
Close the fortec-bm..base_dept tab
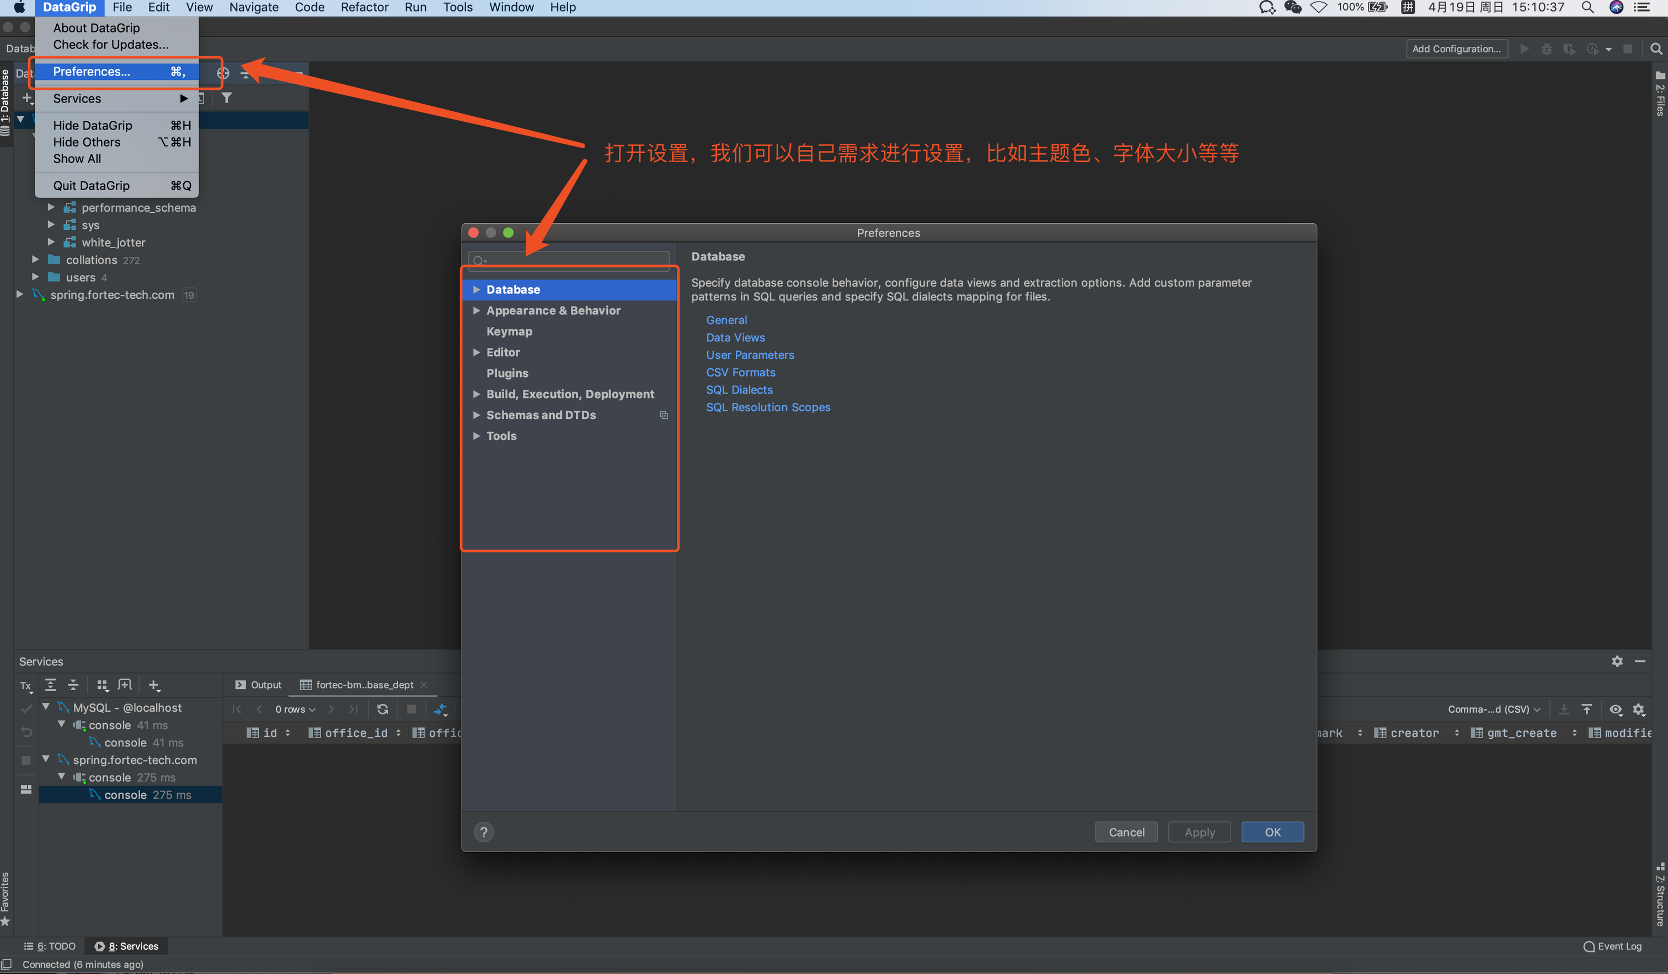click(424, 685)
